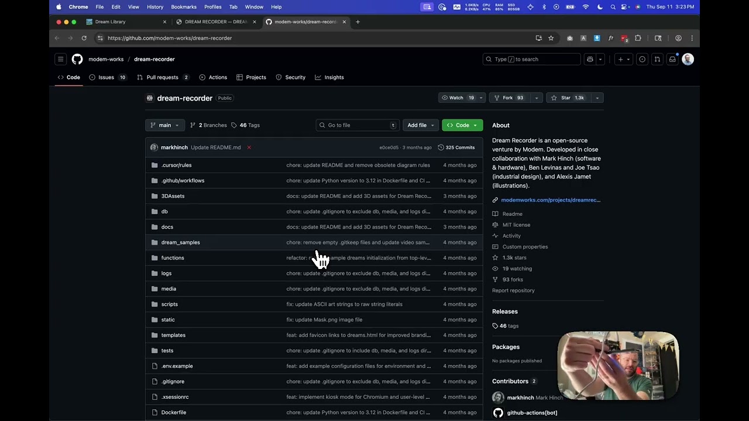Expand the Copilot dropdown arrow
Viewport: 749px width, 421px height.
(x=600, y=59)
